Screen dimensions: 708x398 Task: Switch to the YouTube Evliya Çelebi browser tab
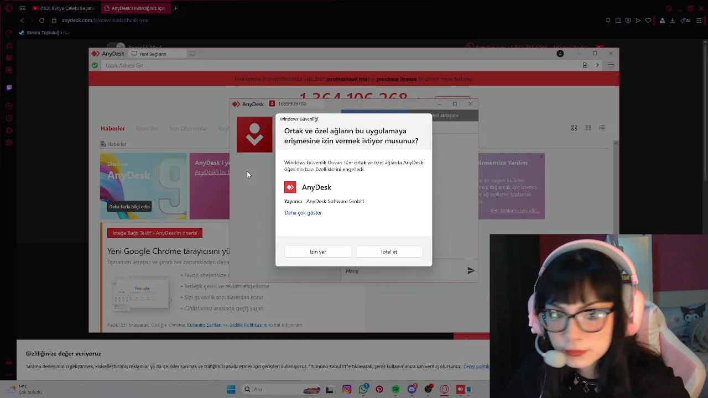pos(64,8)
